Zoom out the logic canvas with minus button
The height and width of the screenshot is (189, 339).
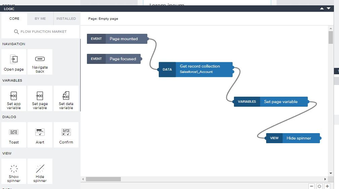[x=311, y=186]
